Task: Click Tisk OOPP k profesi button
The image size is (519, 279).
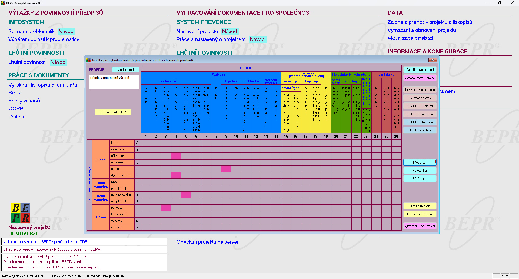Action: tap(420, 106)
